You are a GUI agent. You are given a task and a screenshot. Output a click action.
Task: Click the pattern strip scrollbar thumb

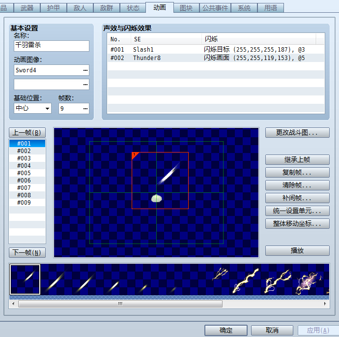click(x=120, y=304)
